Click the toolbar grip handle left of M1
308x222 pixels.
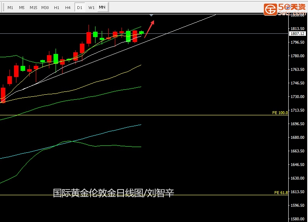coord(3,7)
